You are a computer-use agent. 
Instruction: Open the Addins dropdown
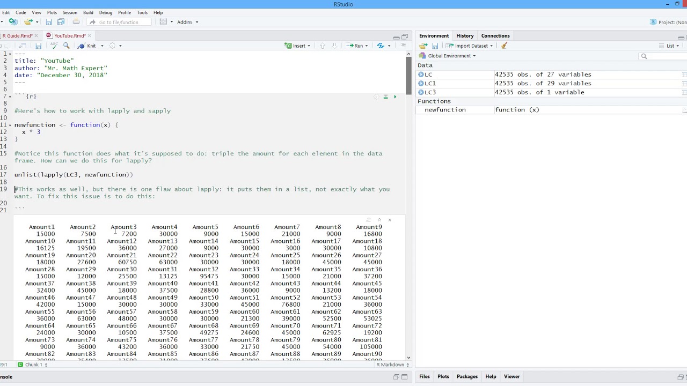188,22
